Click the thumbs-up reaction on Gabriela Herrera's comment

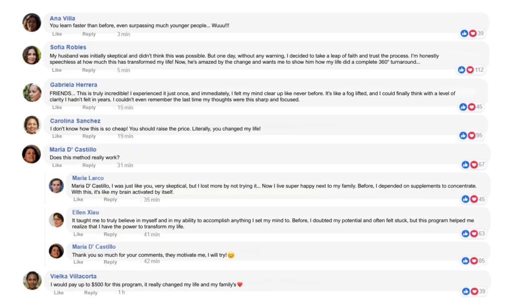(x=463, y=107)
